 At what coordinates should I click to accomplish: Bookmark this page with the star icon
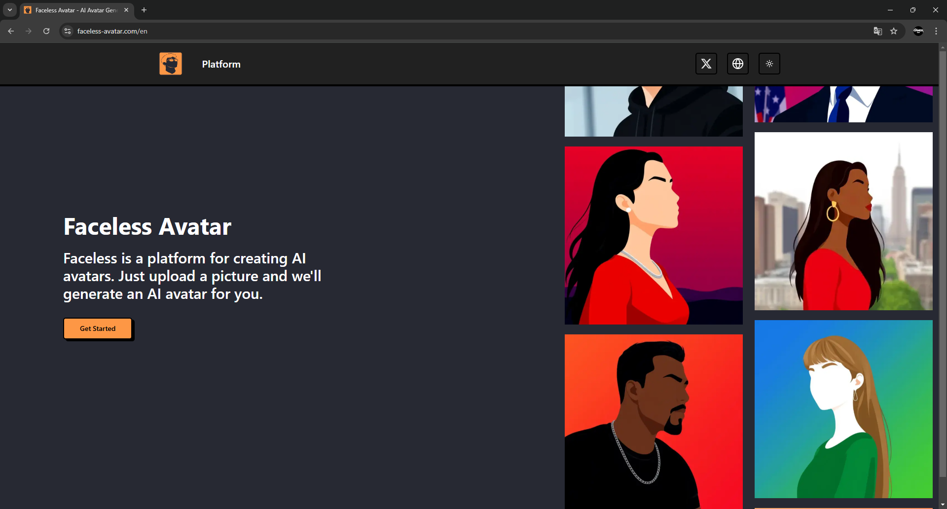coord(894,31)
